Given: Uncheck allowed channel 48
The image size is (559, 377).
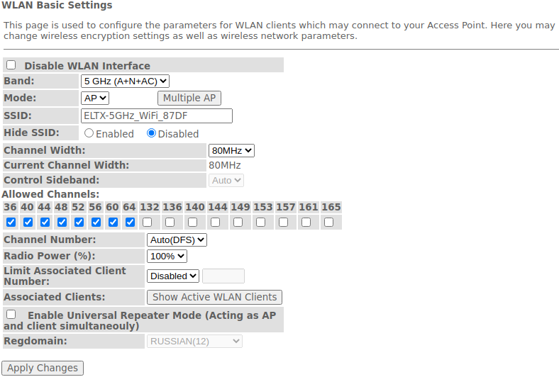Looking at the screenshot, I should click(x=62, y=222).
